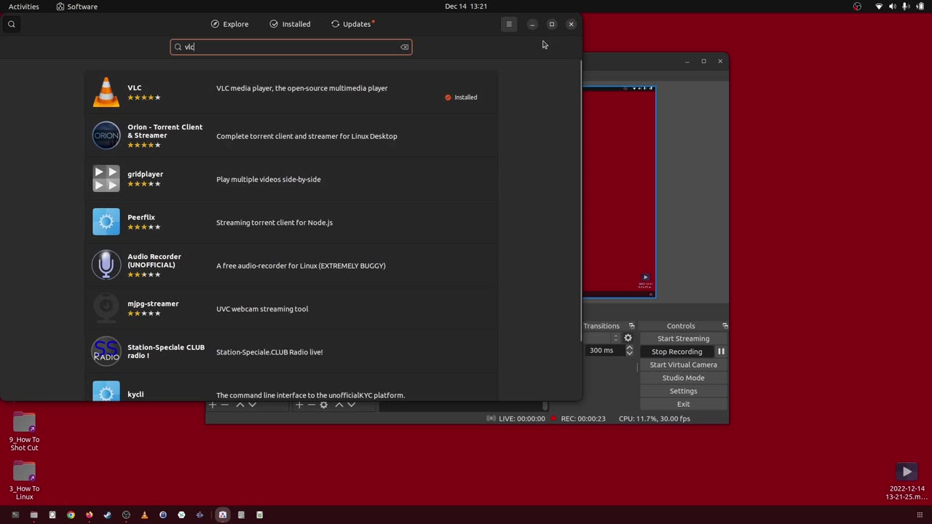Click the 300 ms duration field

pos(604,351)
